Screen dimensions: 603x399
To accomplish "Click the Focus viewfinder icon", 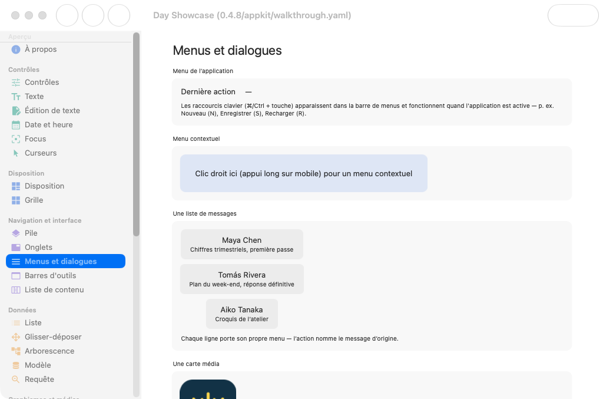I will [x=16, y=139].
